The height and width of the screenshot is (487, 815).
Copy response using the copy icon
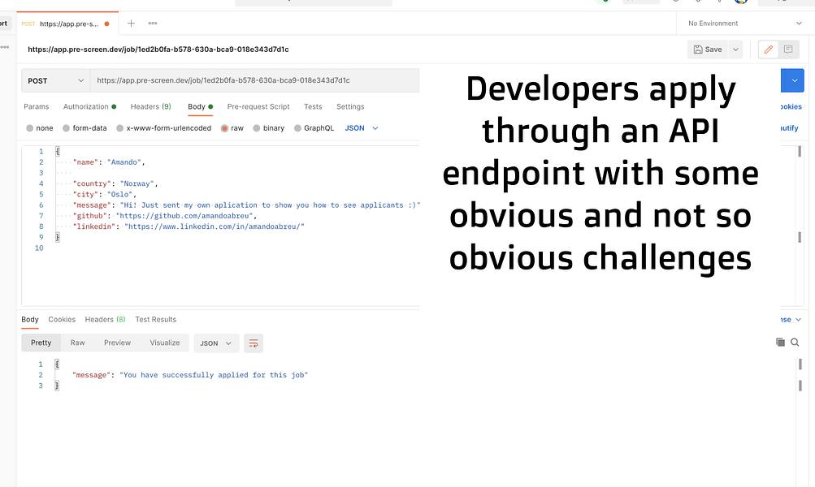[x=780, y=343]
